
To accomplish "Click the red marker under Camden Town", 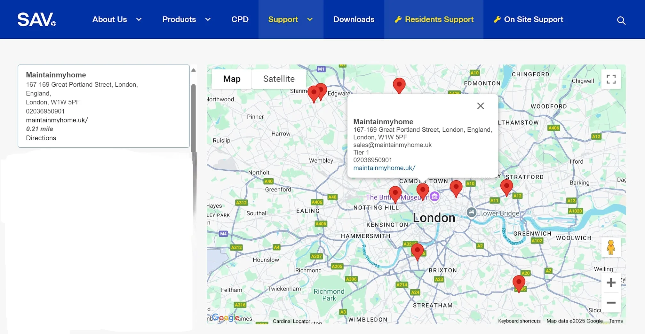I will (x=423, y=192).
